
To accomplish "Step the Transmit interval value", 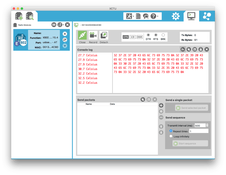I will pyautogui.click(x=207, y=125).
